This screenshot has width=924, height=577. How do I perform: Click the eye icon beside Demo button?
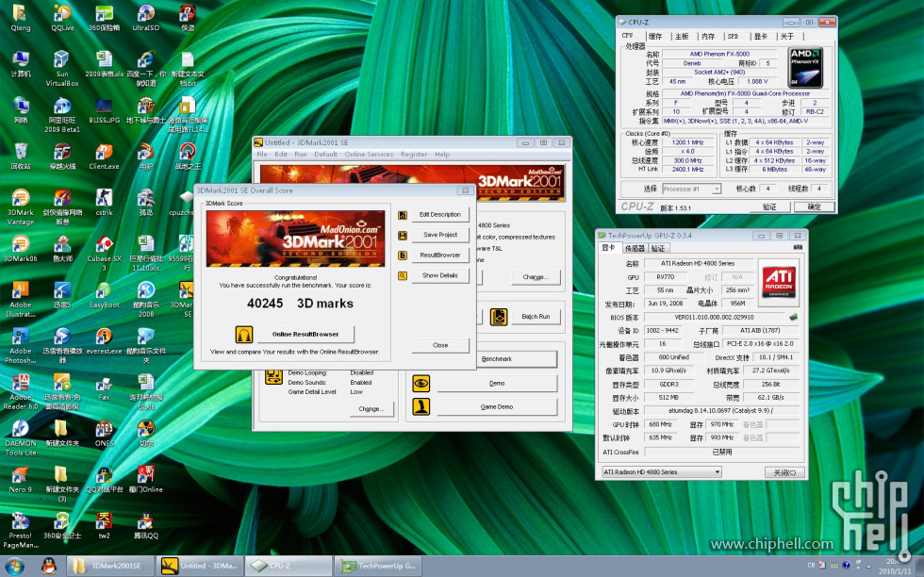click(421, 384)
